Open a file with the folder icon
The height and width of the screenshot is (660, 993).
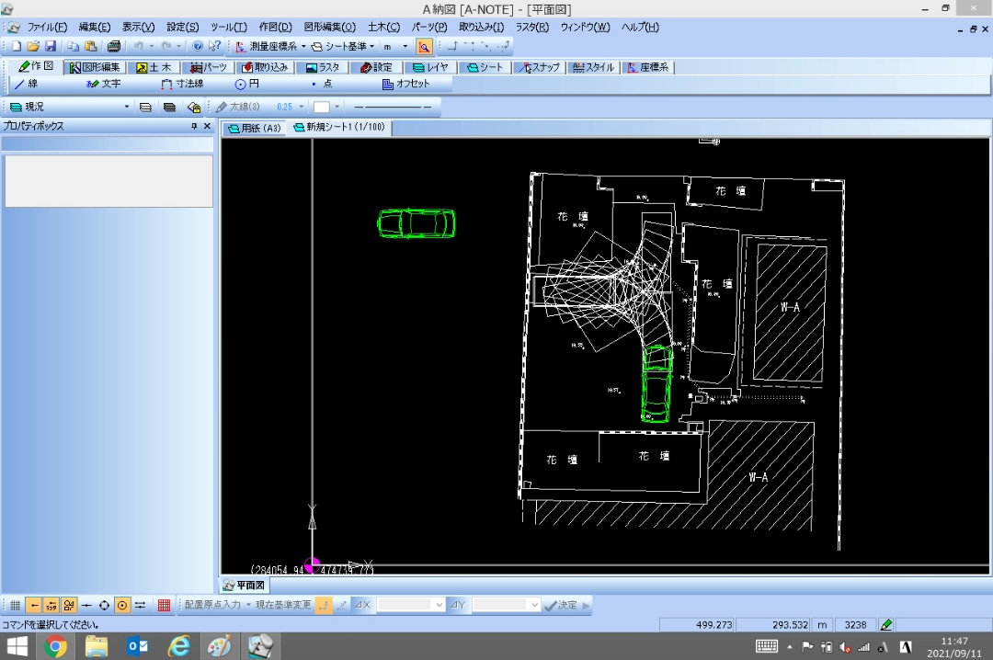tap(34, 46)
